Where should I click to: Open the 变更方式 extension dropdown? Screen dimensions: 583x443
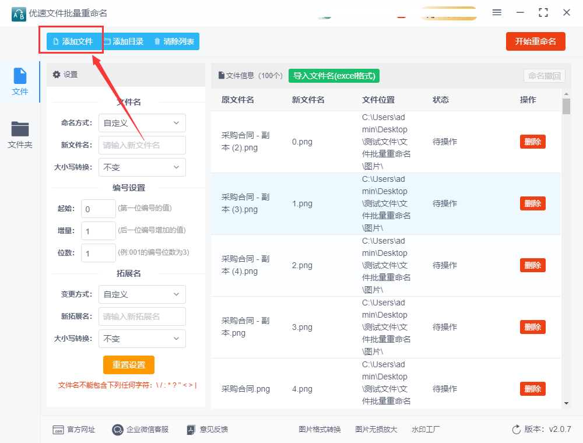[x=142, y=294]
